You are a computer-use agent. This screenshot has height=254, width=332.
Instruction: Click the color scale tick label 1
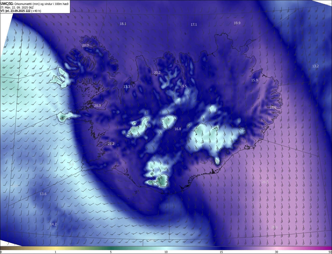[56, 252]
